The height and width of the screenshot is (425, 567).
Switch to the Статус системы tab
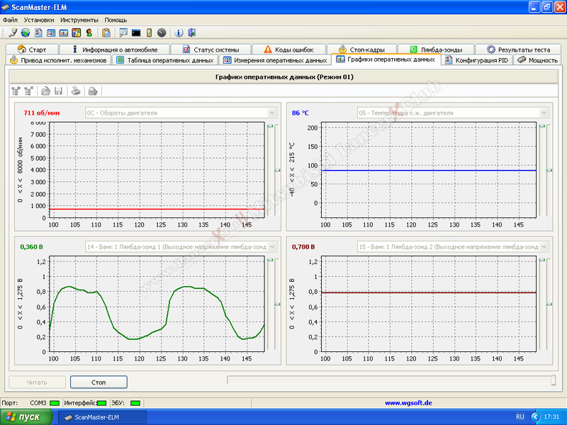pyautogui.click(x=210, y=49)
